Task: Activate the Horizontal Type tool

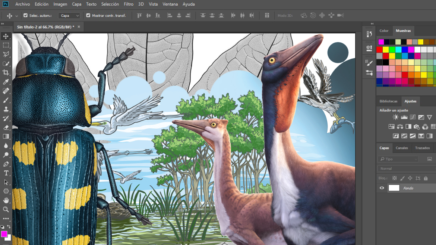Action: pos(6,173)
